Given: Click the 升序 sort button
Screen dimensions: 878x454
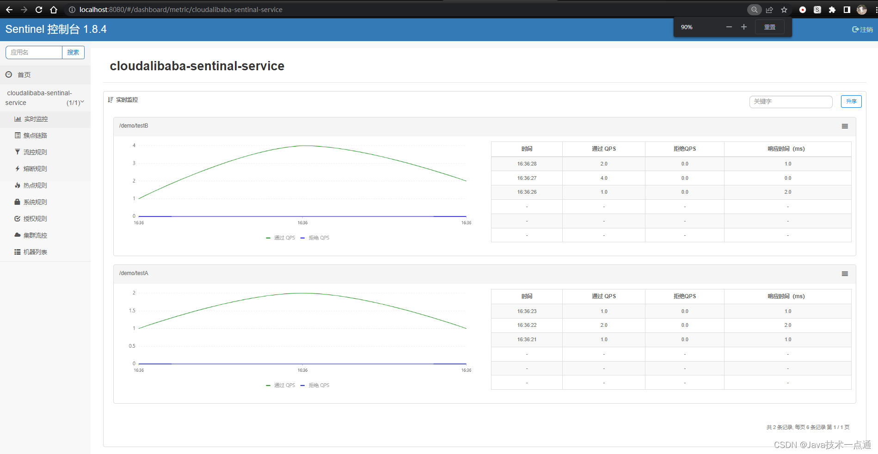Looking at the screenshot, I should [851, 102].
